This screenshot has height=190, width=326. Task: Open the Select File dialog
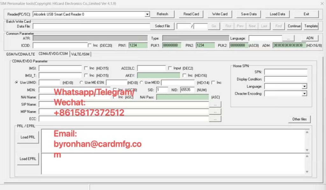162,26
